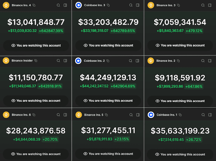Copy the Binance Ins. 3 address
This screenshot has width=216, height=161.
click(x=179, y=5)
